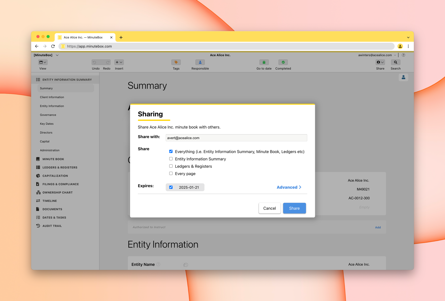This screenshot has width=445, height=301.
Task: Click the Tags icon in toolbar
Action: 176,62
